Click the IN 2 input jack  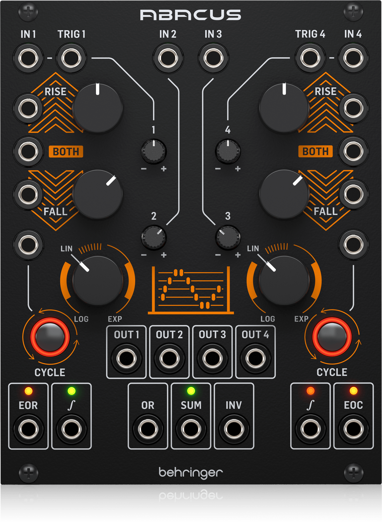pos(168,58)
